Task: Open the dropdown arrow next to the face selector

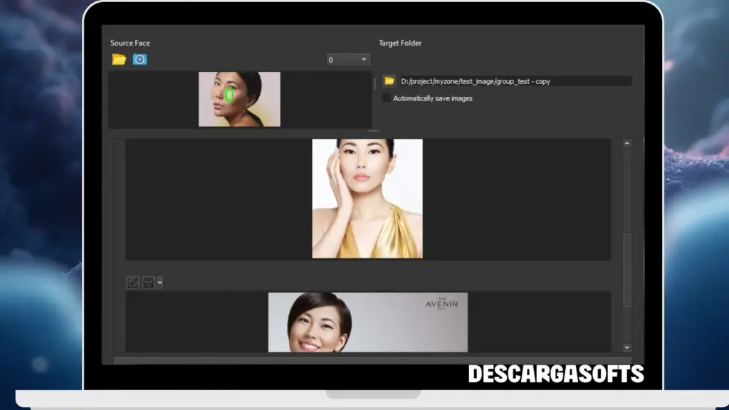Action: click(363, 60)
